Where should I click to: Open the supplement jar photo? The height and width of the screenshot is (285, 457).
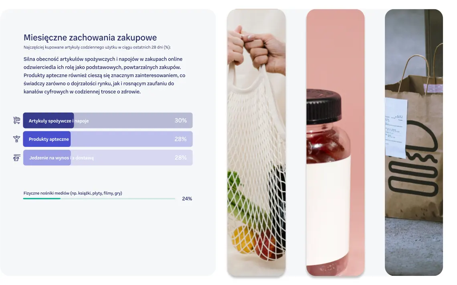pos(336,142)
